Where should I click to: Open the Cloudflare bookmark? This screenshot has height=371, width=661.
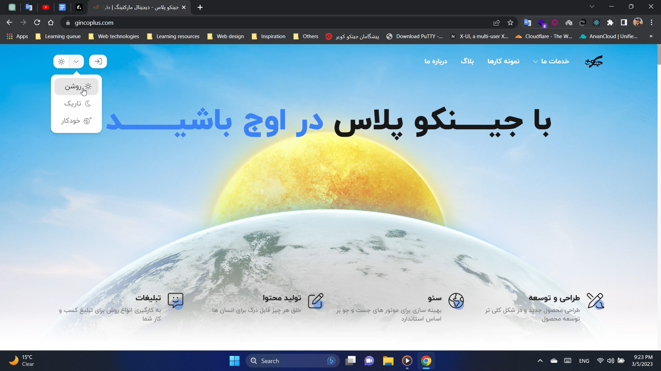[544, 36]
